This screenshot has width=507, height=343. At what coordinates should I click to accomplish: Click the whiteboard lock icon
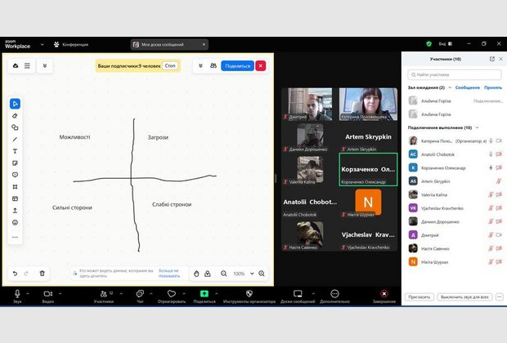point(208,274)
